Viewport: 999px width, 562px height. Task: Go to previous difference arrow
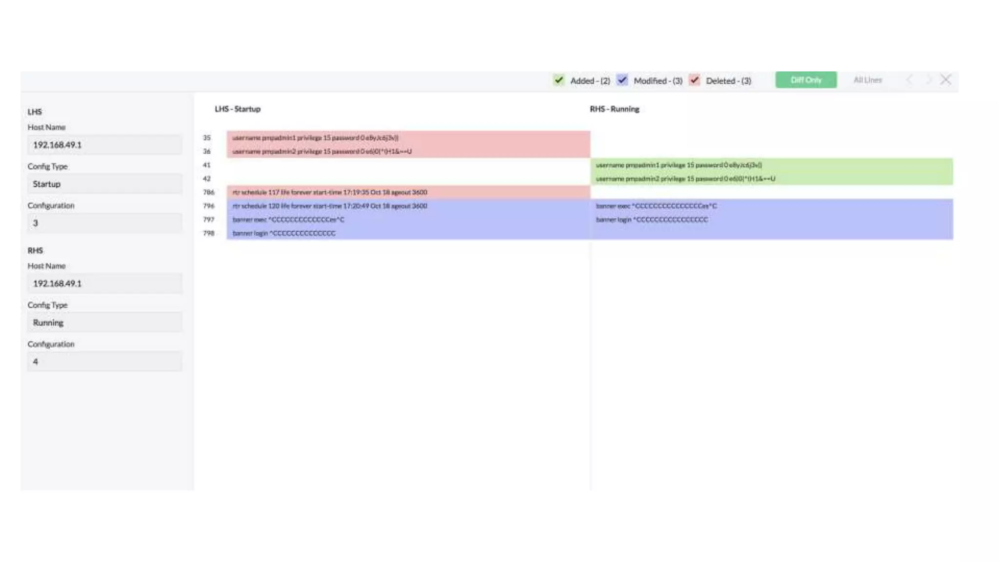tap(909, 80)
